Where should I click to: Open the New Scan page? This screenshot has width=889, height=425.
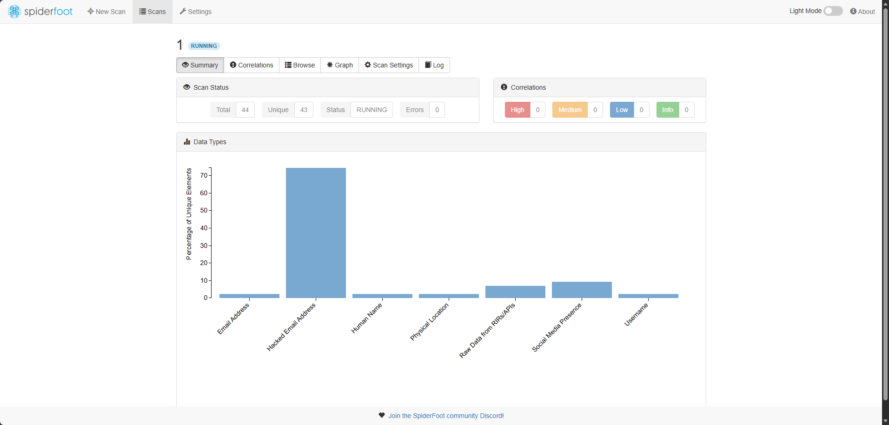point(106,12)
